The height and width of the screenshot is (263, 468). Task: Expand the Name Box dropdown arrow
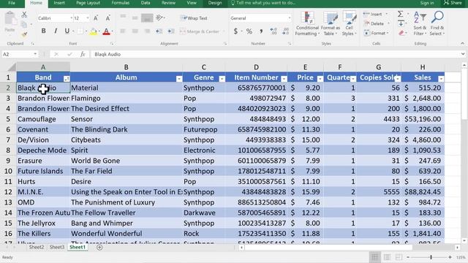[35, 54]
